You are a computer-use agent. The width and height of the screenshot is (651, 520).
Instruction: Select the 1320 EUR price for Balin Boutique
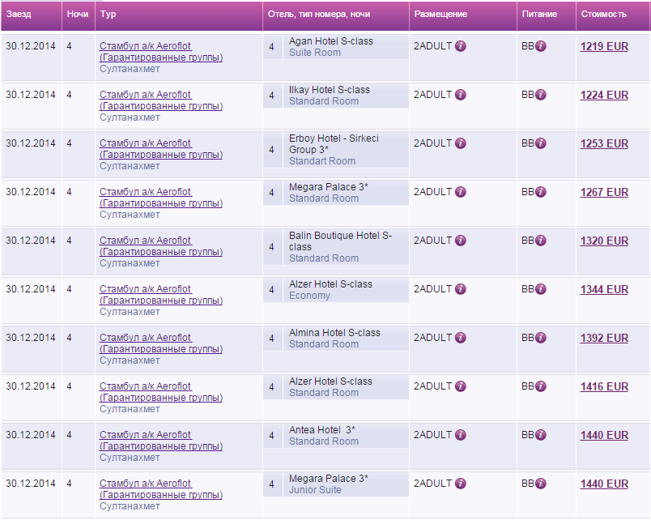coord(603,241)
